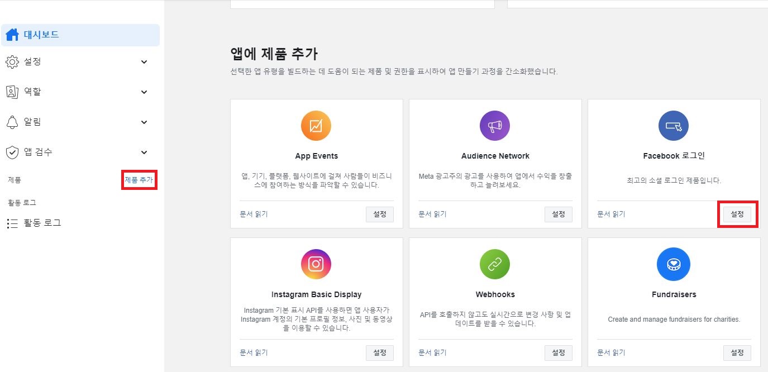
Task: Open 문서 읽기 link for Instagram Basic Display
Action: click(254, 352)
